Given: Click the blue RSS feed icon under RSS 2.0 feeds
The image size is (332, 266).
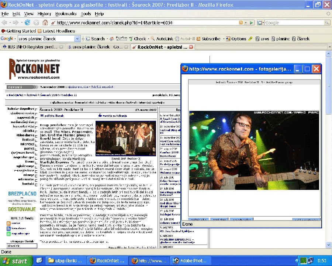Looking at the screenshot, I should (8, 228).
